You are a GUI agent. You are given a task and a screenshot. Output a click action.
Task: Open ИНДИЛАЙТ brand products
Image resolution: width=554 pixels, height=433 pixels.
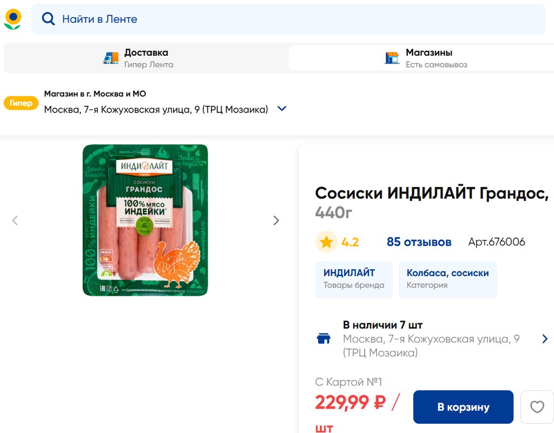point(354,279)
